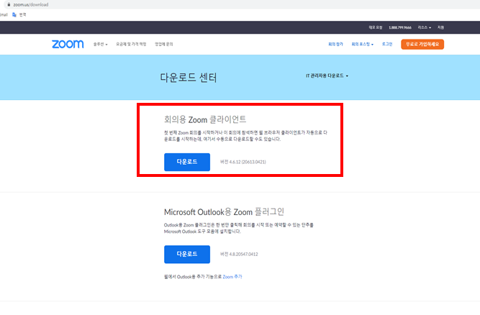Click the 회의용 Zoom 클라이언트 heading

pos(205,119)
